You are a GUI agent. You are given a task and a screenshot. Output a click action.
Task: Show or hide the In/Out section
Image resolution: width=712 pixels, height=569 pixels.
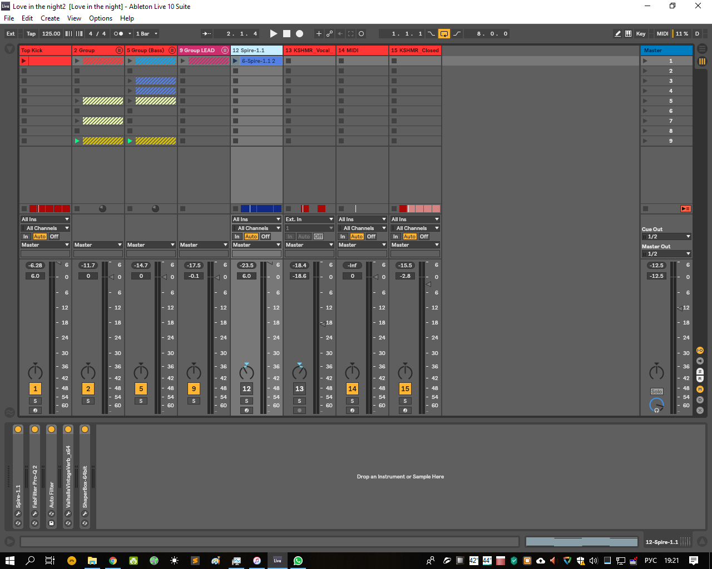tap(700, 350)
